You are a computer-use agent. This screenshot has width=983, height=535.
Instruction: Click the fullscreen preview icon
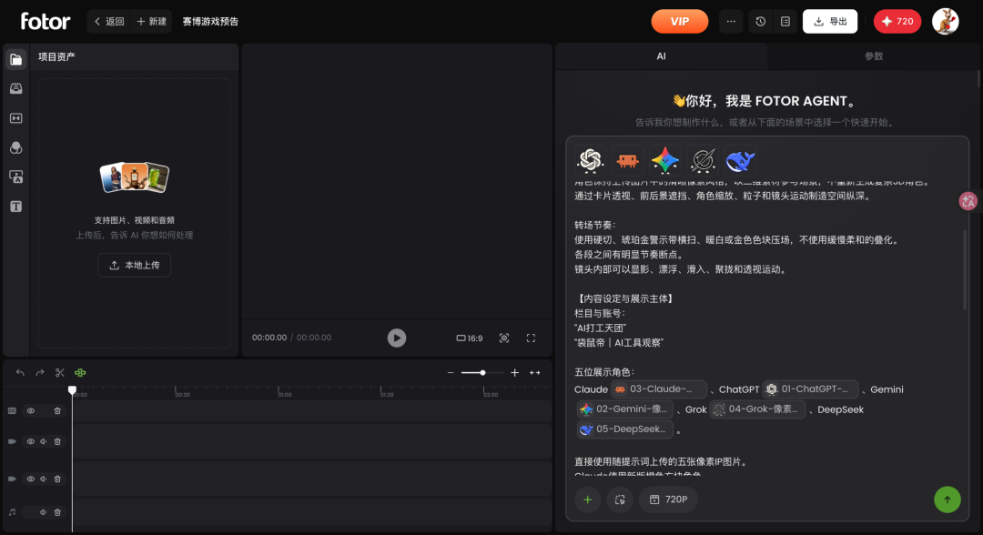531,338
